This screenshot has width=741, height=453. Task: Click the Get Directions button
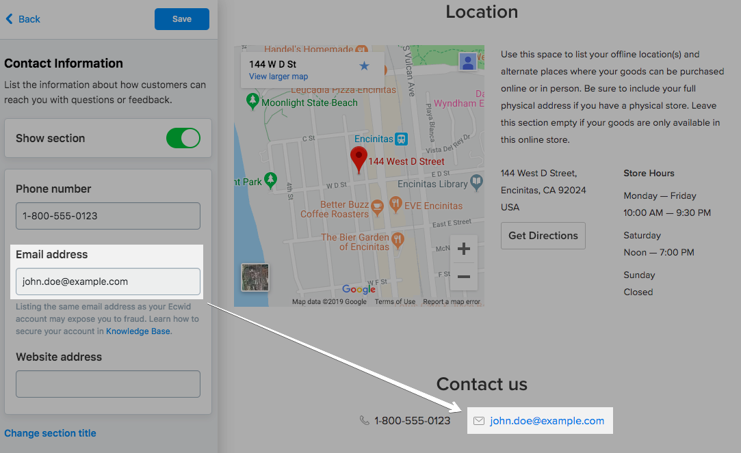coord(543,235)
